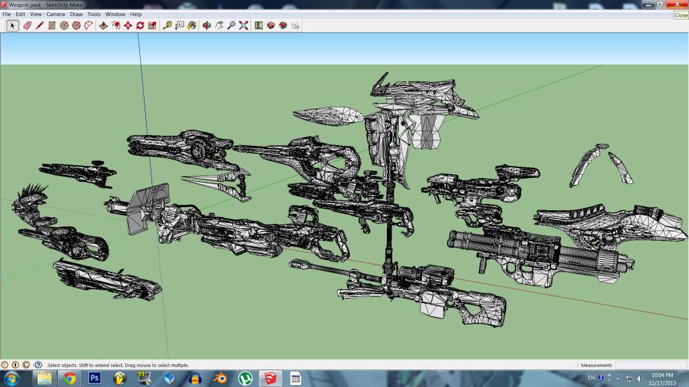Open the Draw menu

coord(77,15)
